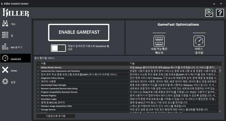Sort services by 기술 column header

click(174, 64)
